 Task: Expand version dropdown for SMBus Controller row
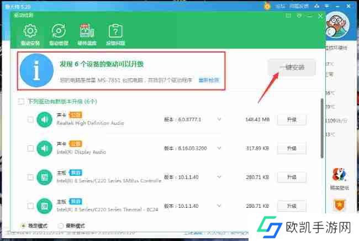coord(219,177)
